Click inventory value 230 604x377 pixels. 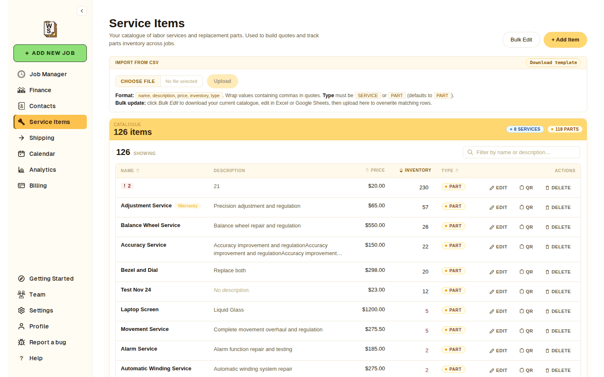click(424, 188)
